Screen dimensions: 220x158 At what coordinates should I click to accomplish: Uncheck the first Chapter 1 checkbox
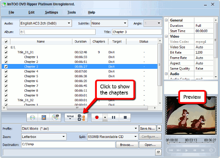coord(6,57)
